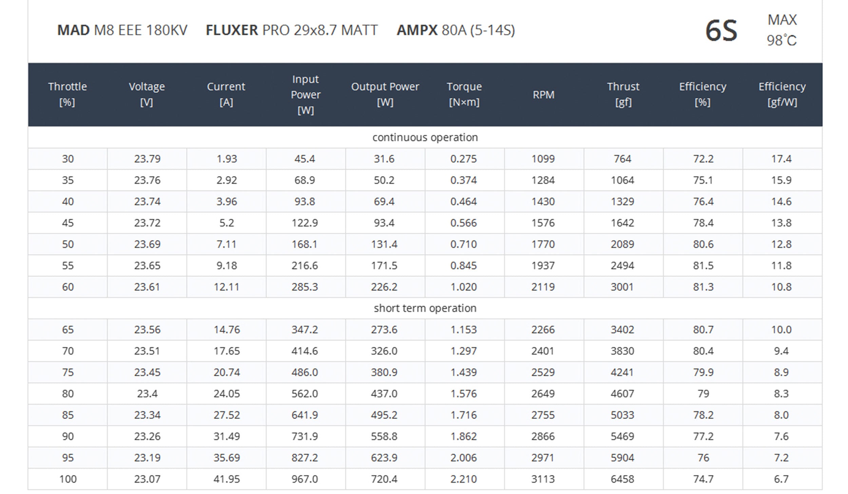Viewport: 848px width, 494px height.
Task: Select the RPM column header
Action: (x=543, y=95)
